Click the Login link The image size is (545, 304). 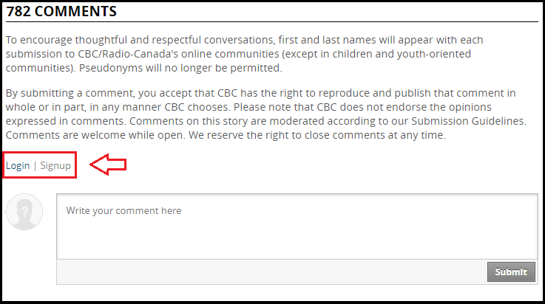[18, 166]
